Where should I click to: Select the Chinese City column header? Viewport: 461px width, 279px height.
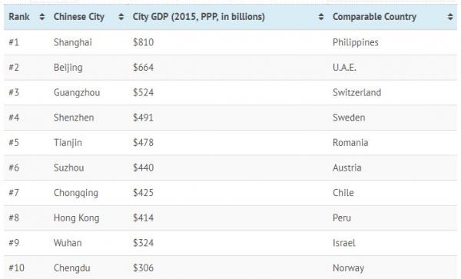pyautogui.click(x=79, y=17)
